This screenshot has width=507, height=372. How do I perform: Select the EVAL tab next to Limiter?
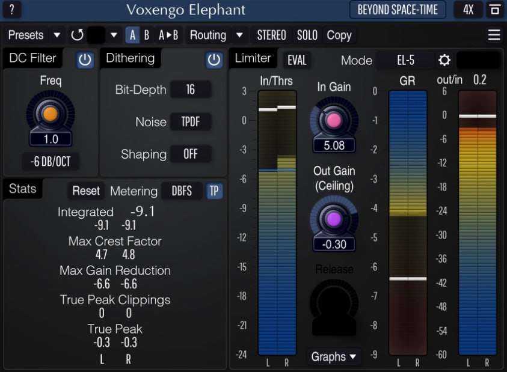click(297, 60)
